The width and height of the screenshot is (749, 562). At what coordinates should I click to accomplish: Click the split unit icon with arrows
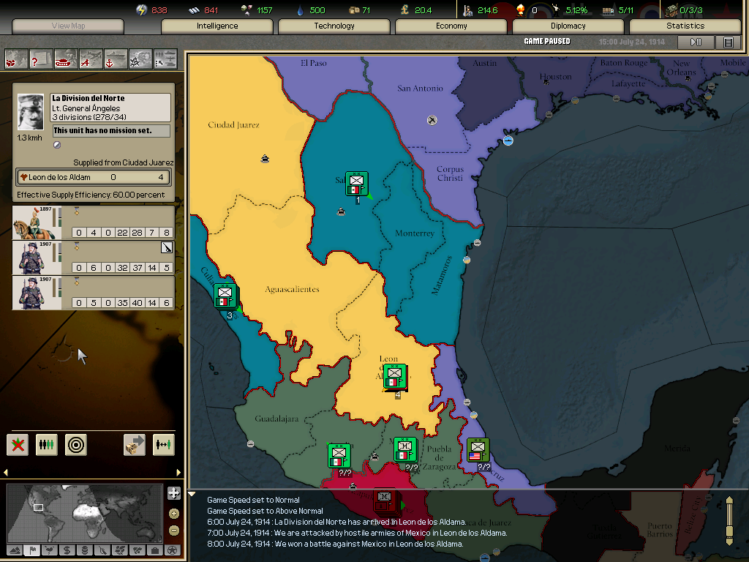point(164,444)
